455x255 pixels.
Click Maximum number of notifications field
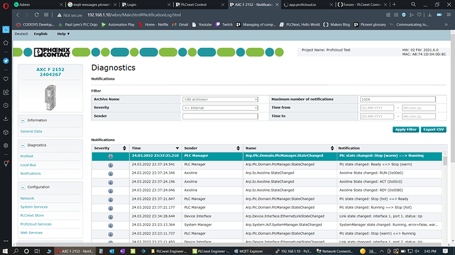(x=398, y=99)
